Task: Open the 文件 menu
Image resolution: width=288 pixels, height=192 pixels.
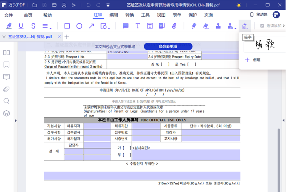Action: (9, 15)
